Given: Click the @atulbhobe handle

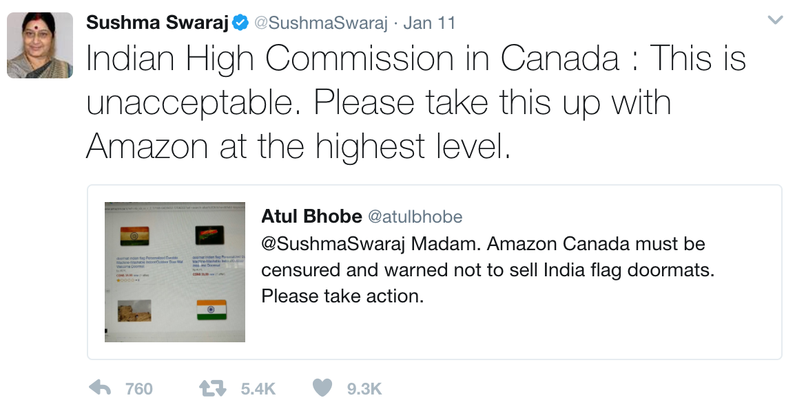Looking at the screenshot, I should (x=415, y=216).
